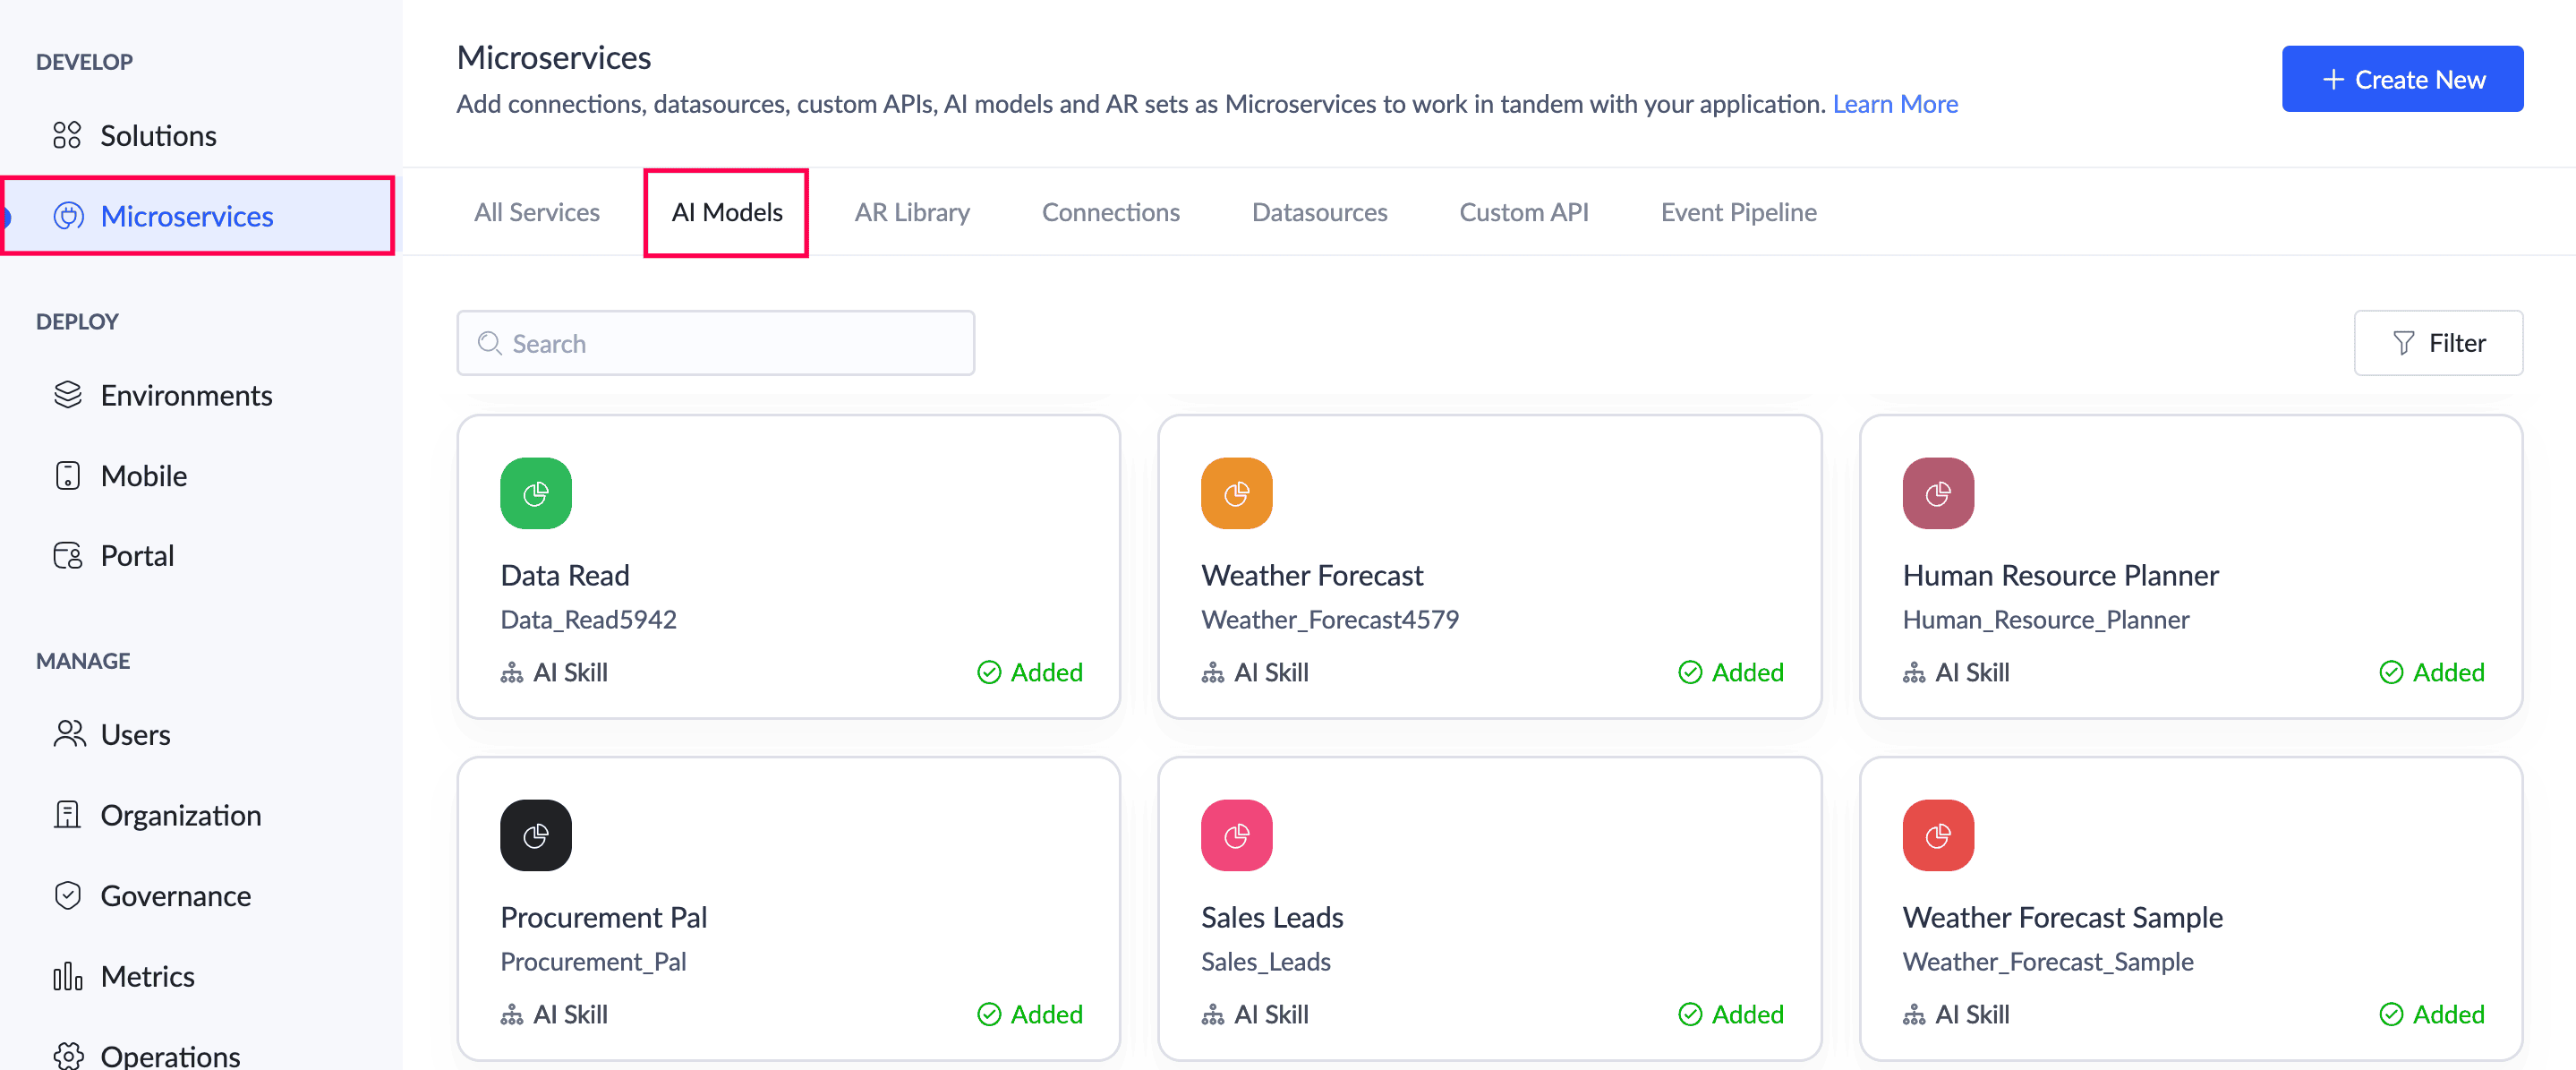Click the Microservices plug icon in sidebar
Screen dimensions: 2576x1070
(x=68, y=216)
